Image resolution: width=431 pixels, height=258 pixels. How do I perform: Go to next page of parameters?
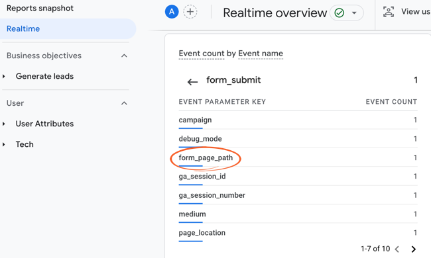tap(413, 249)
